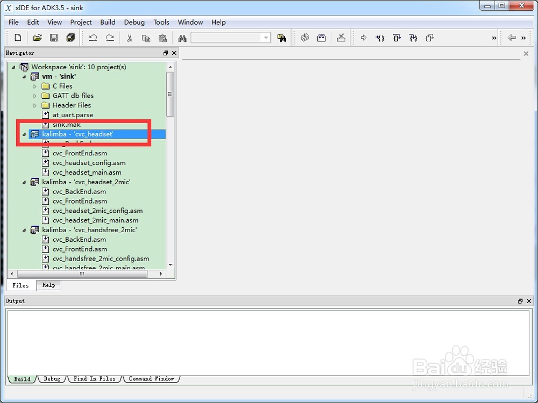Click the Clean/stop build icon
The width and height of the screenshot is (538, 403).
tap(341, 38)
